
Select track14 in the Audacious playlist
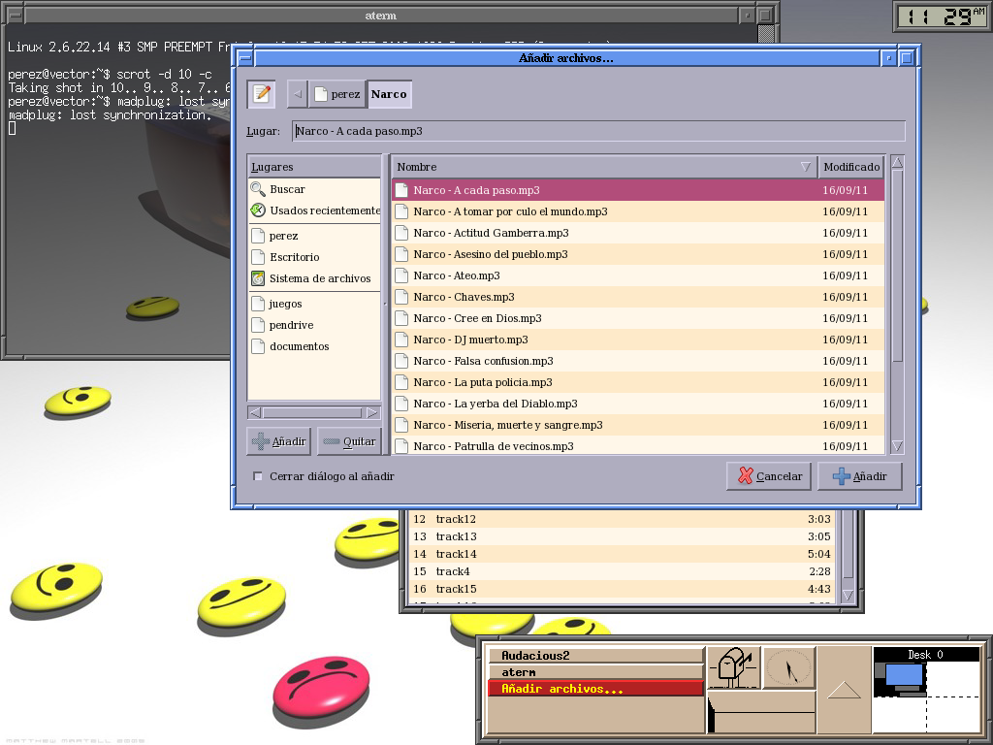(622, 554)
